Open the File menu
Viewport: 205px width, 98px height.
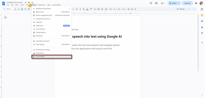pos(8,5)
